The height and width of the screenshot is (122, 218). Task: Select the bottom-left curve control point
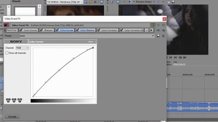pos(33,96)
